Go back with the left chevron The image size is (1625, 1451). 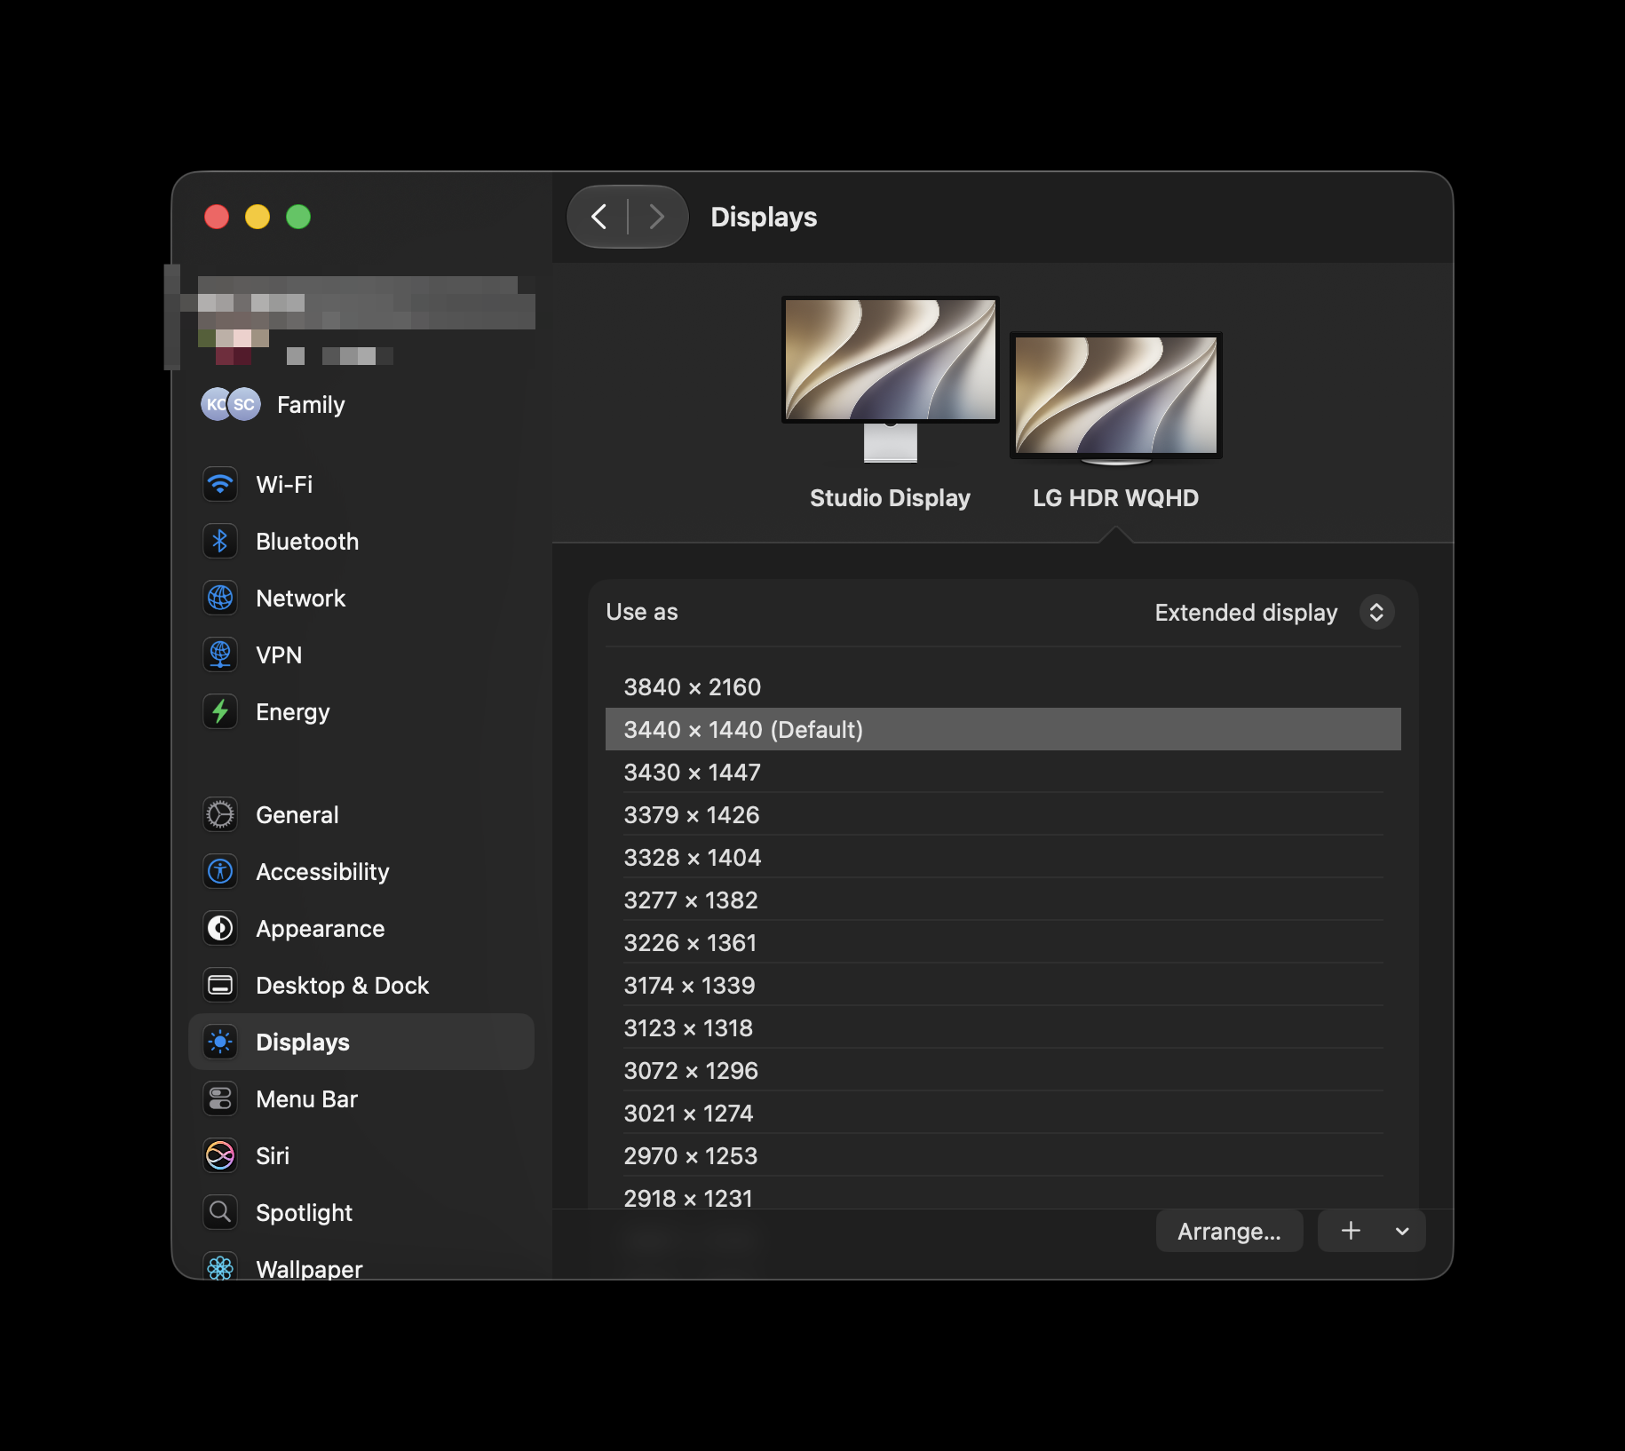(599, 217)
